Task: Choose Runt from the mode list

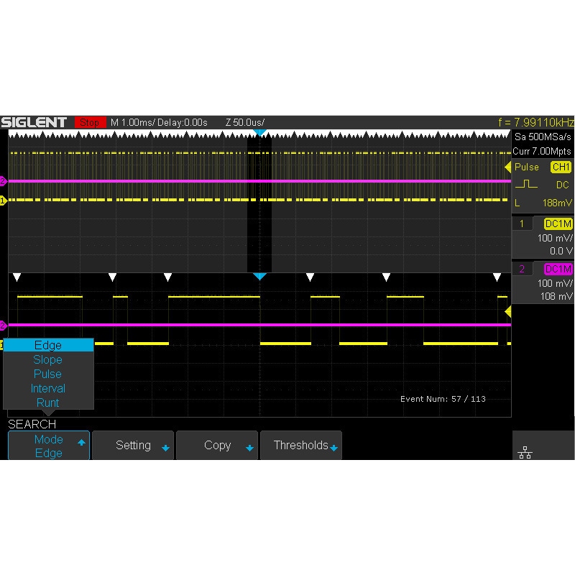Action: 48,402
